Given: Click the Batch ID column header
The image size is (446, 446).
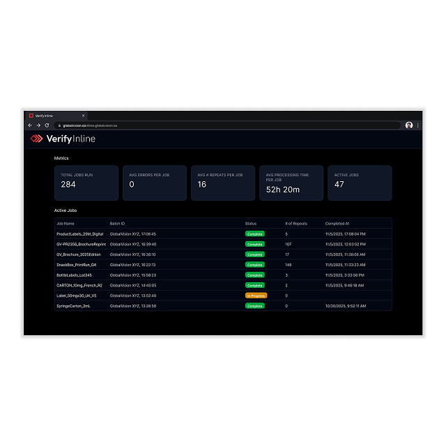Looking at the screenshot, I should tap(117, 224).
